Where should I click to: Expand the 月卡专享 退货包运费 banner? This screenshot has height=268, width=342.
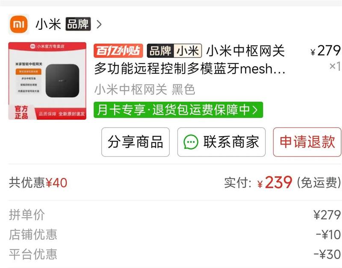[x=178, y=110]
